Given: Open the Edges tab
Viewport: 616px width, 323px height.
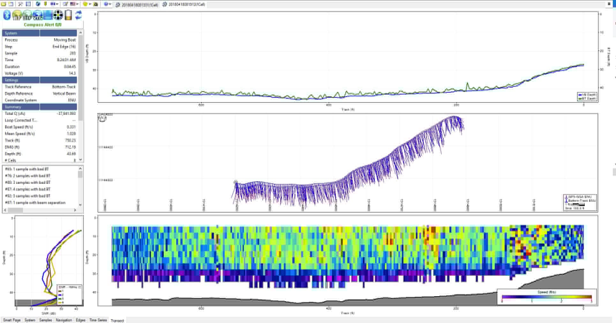Looking at the screenshot, I should pos(81,320).
